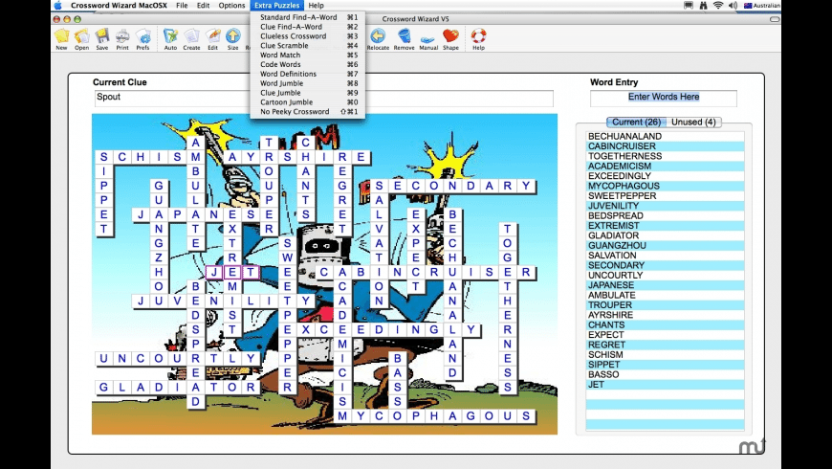
Task: Select CABINCRUISER in the word list
Action: [x=666, y=146]
